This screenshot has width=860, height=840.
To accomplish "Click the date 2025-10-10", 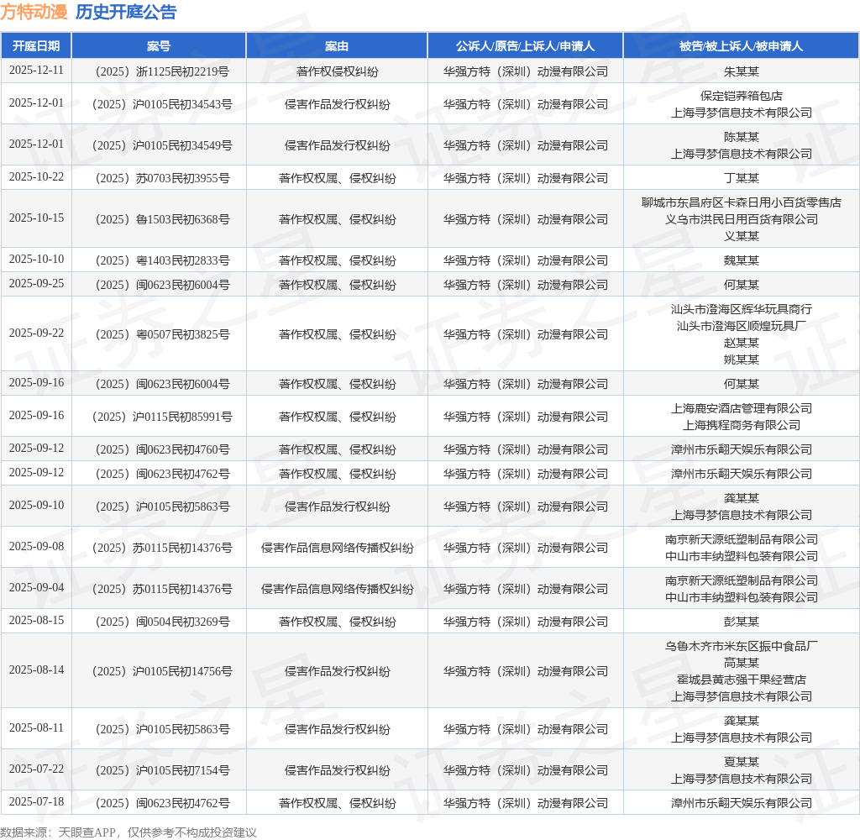I will point(36,260).
